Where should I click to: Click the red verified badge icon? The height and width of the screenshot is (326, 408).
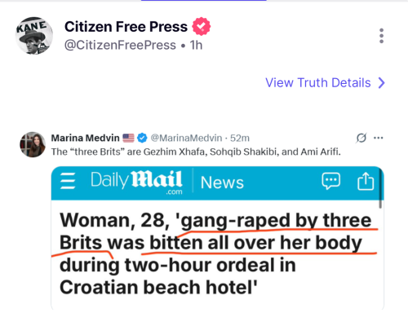tap(202, 26)
